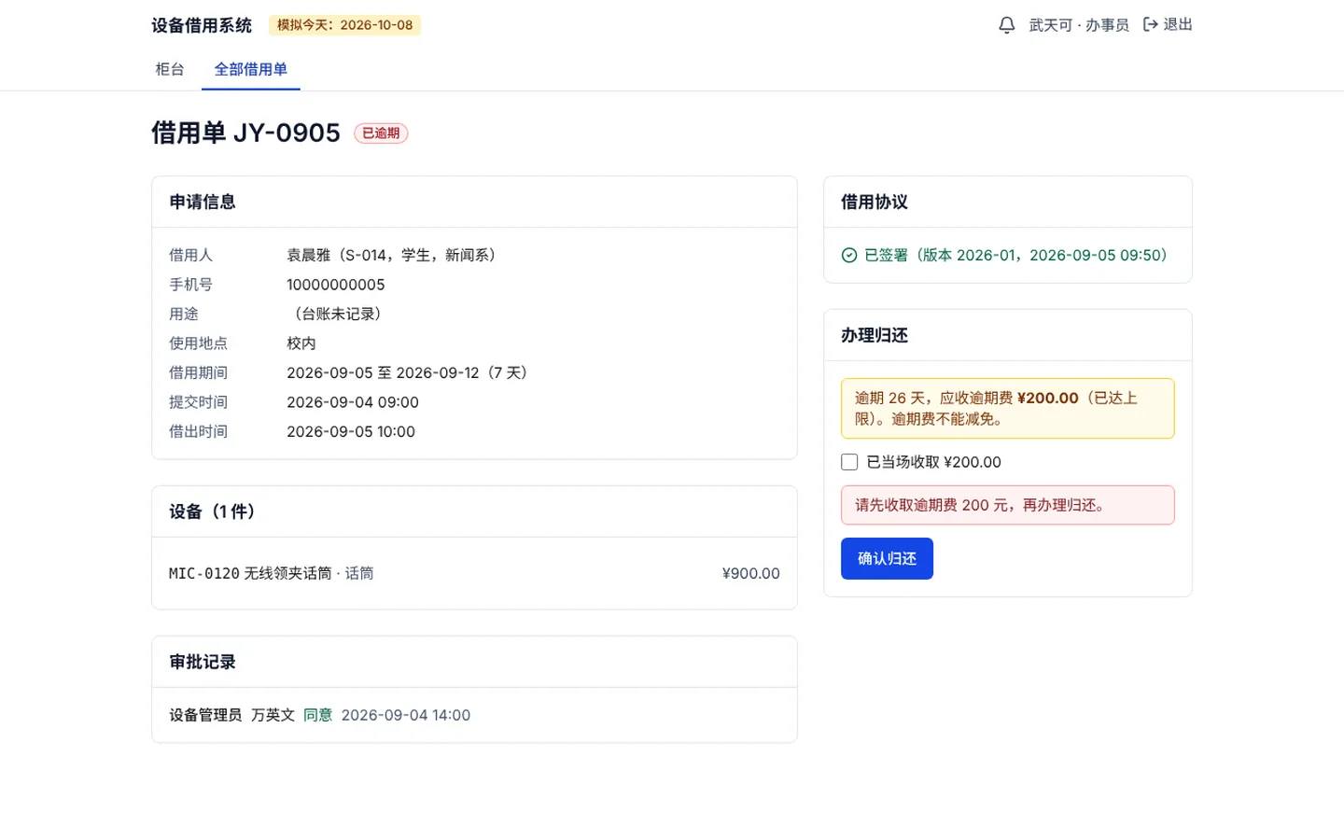Screen dimensions: 1344x840
Task: Click the green 同意 approval status
Action: 318,715
